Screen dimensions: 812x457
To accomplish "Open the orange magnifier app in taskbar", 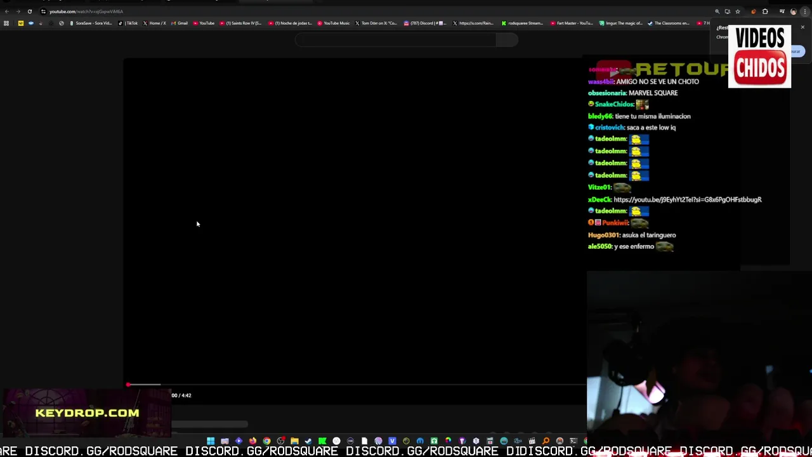I will (546, 440).
